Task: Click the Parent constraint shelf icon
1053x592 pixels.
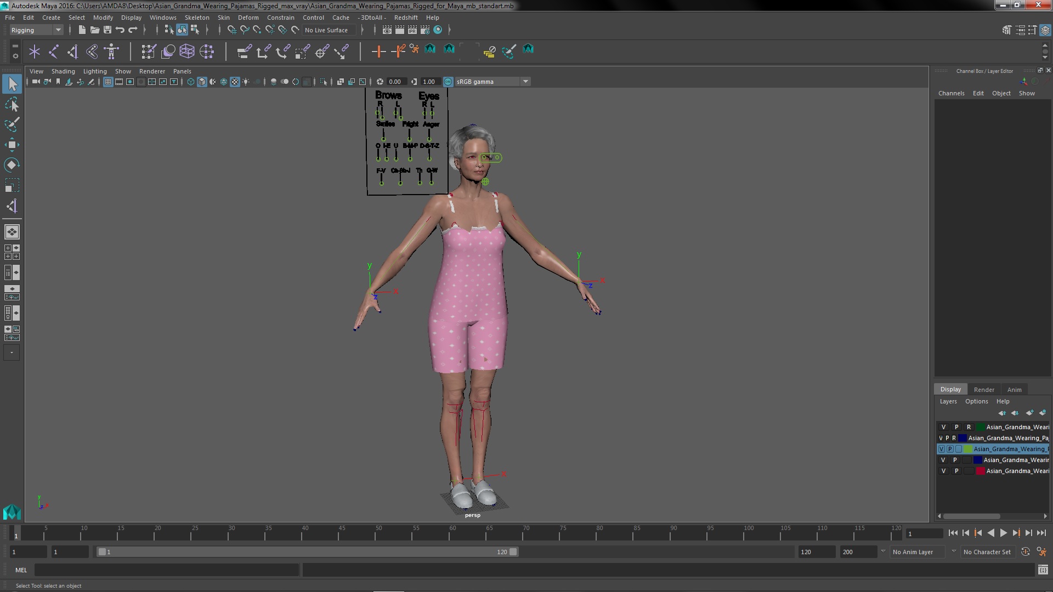Action: (x=244, y=52)
